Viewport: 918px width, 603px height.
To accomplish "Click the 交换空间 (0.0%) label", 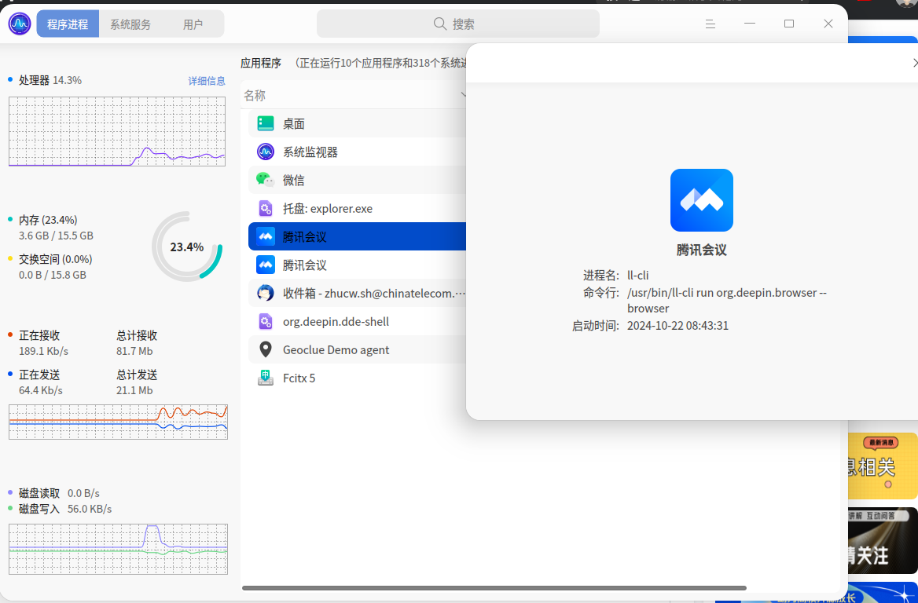I will coord(56,259).
